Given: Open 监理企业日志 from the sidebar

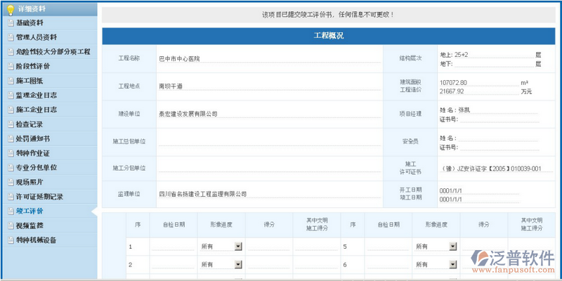Looking at the screenshot, I should tap(37, 95).
